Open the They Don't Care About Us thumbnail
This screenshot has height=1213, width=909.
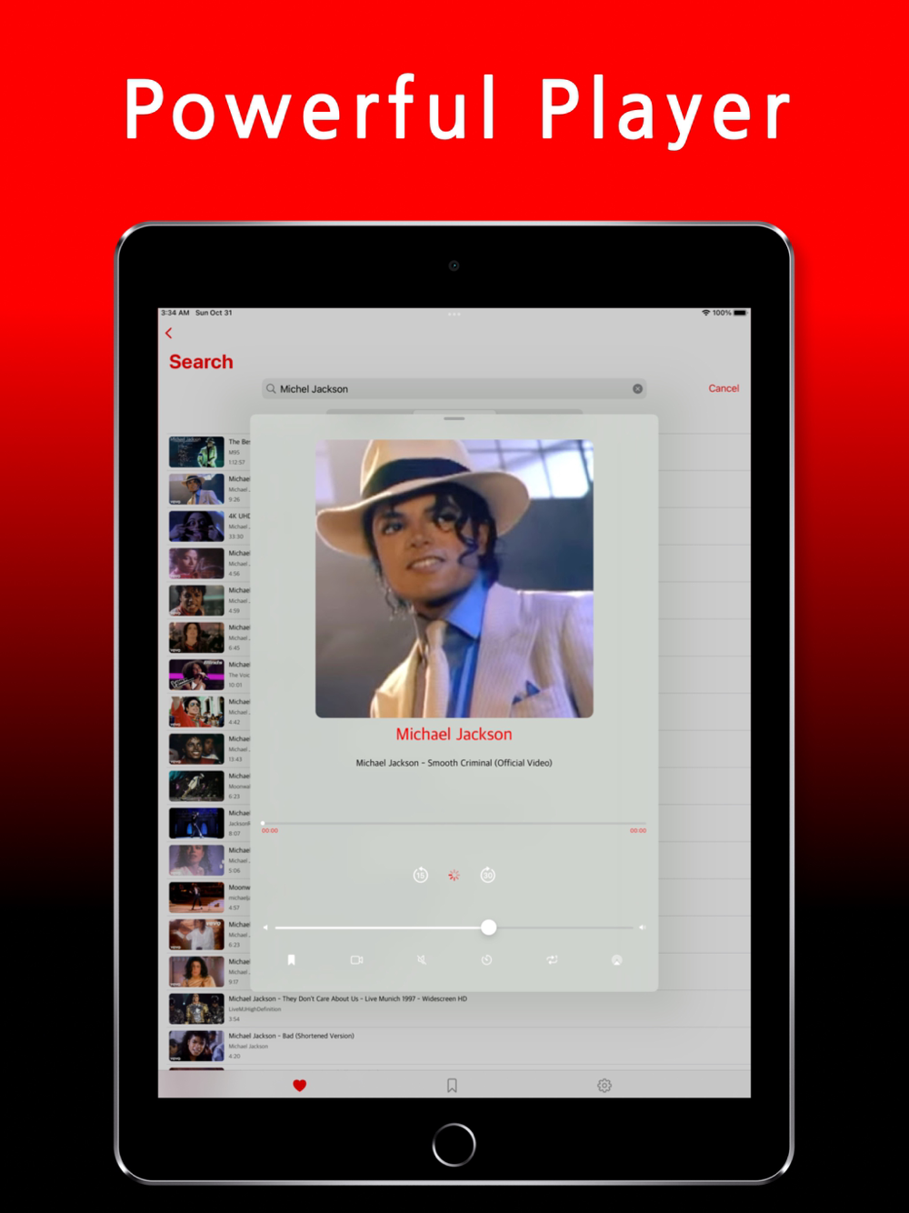click(x=196, y=1009)
